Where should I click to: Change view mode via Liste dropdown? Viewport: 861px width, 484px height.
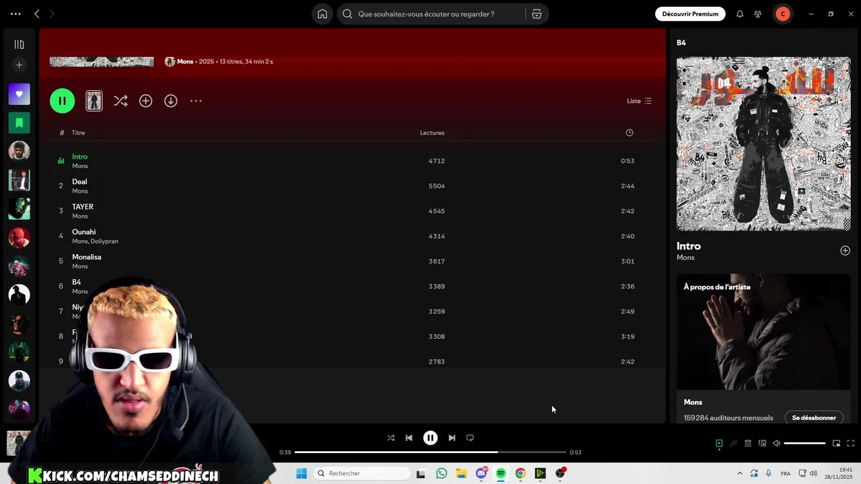(x=639, y=101)
